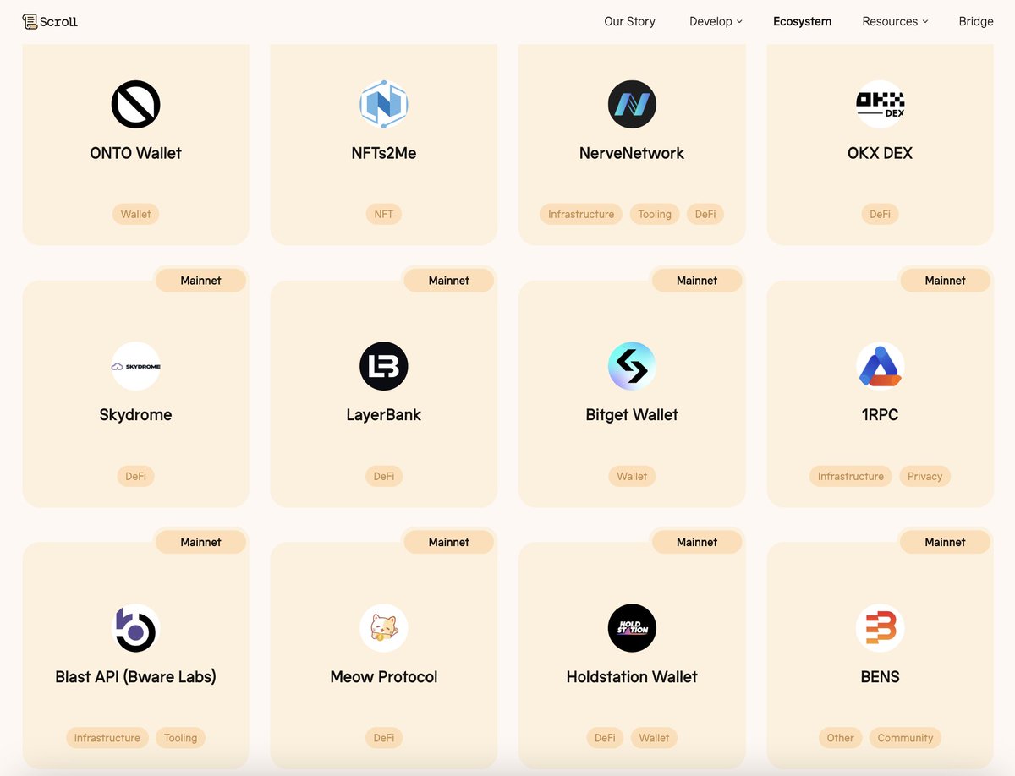Click the Holdstation Wallet title

[632, 677]
